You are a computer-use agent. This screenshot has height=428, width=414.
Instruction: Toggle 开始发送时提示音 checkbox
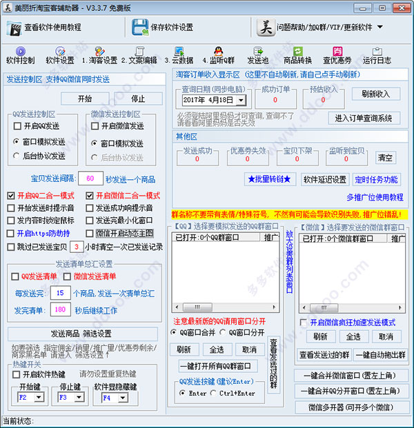[10, 208]
